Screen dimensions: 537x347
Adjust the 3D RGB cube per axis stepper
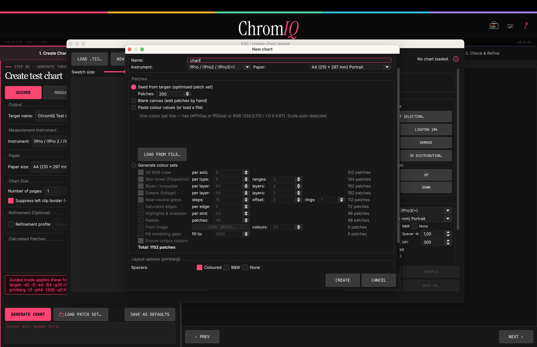246,173
